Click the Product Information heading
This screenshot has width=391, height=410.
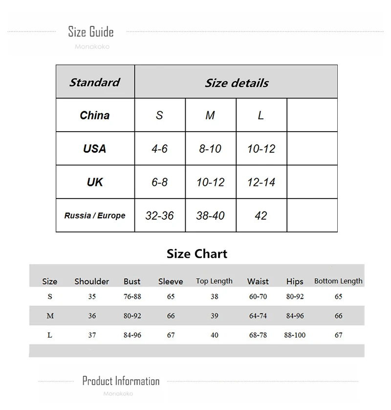[x=121, y=381]
